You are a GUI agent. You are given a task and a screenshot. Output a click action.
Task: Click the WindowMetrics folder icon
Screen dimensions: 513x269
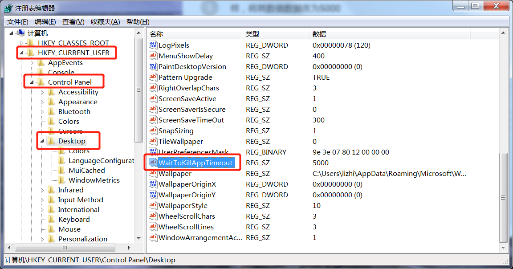coord(61,180)
